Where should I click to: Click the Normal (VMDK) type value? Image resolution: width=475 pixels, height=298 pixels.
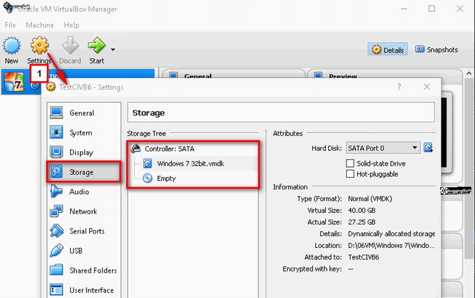coord(370,199)
